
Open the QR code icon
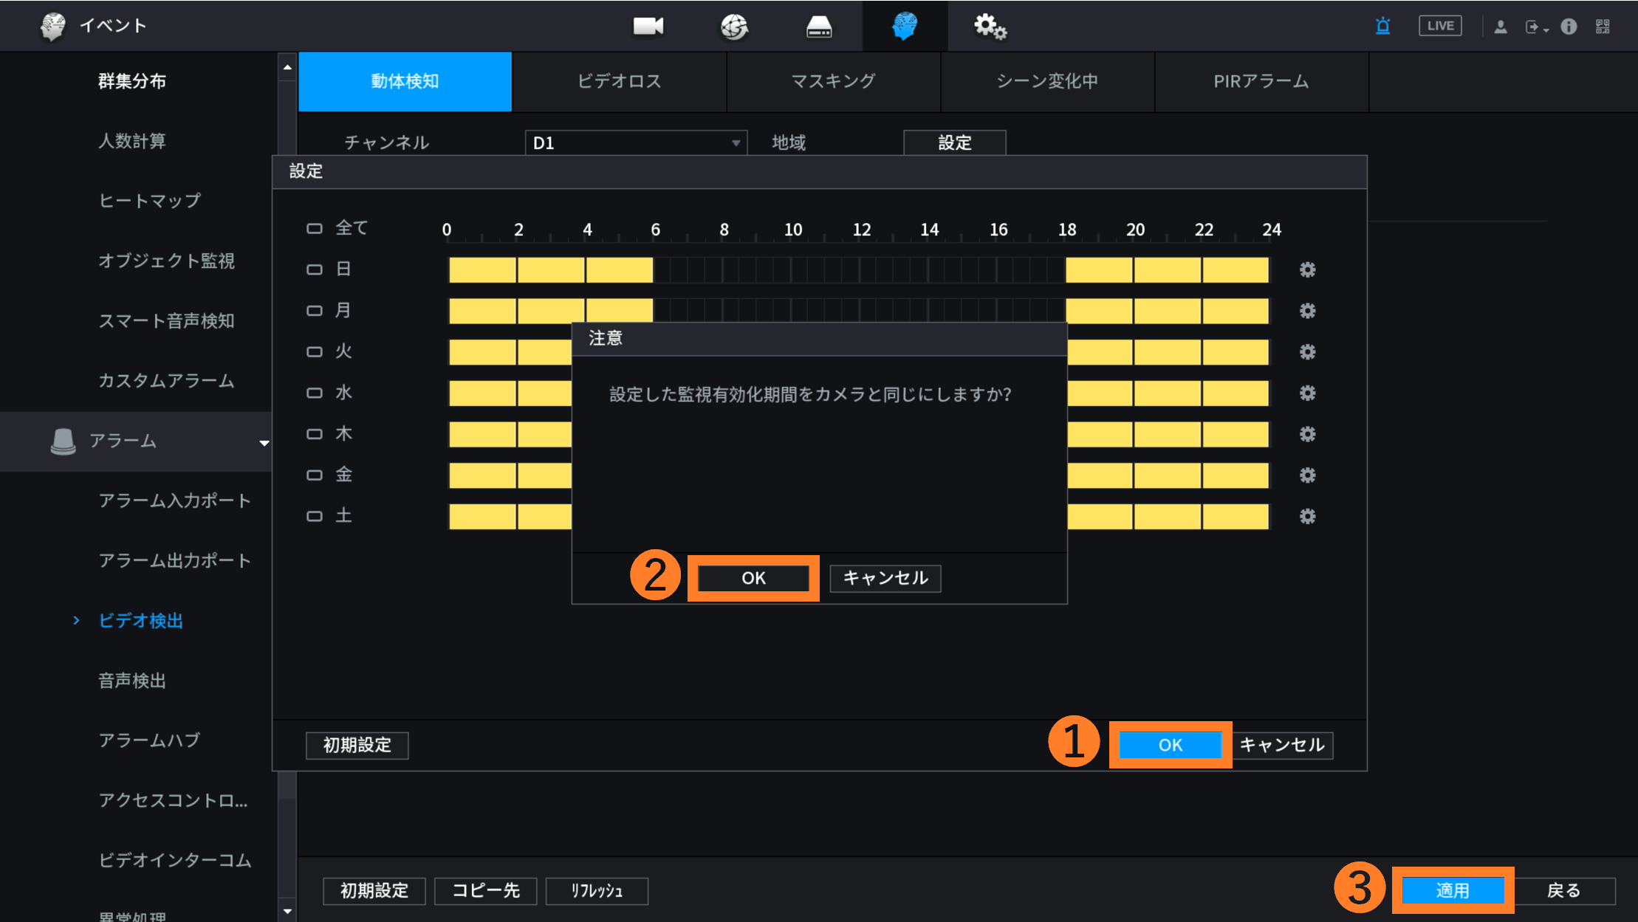click(x=1602, y=27)
